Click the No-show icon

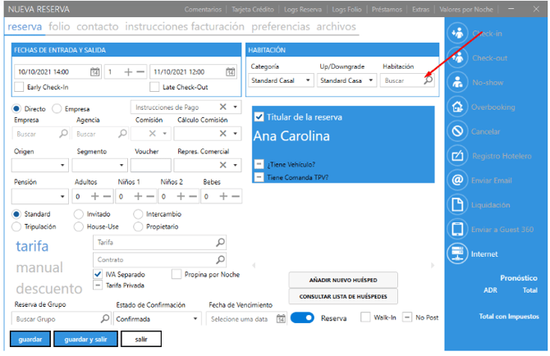coord(458,82)
